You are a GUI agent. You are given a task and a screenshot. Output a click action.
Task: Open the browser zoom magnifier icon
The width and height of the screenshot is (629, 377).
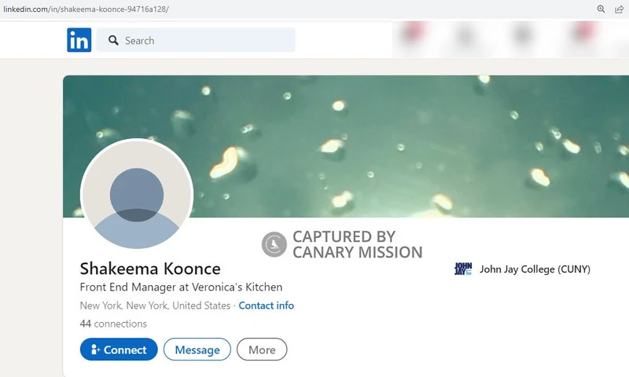pos(601,9)
